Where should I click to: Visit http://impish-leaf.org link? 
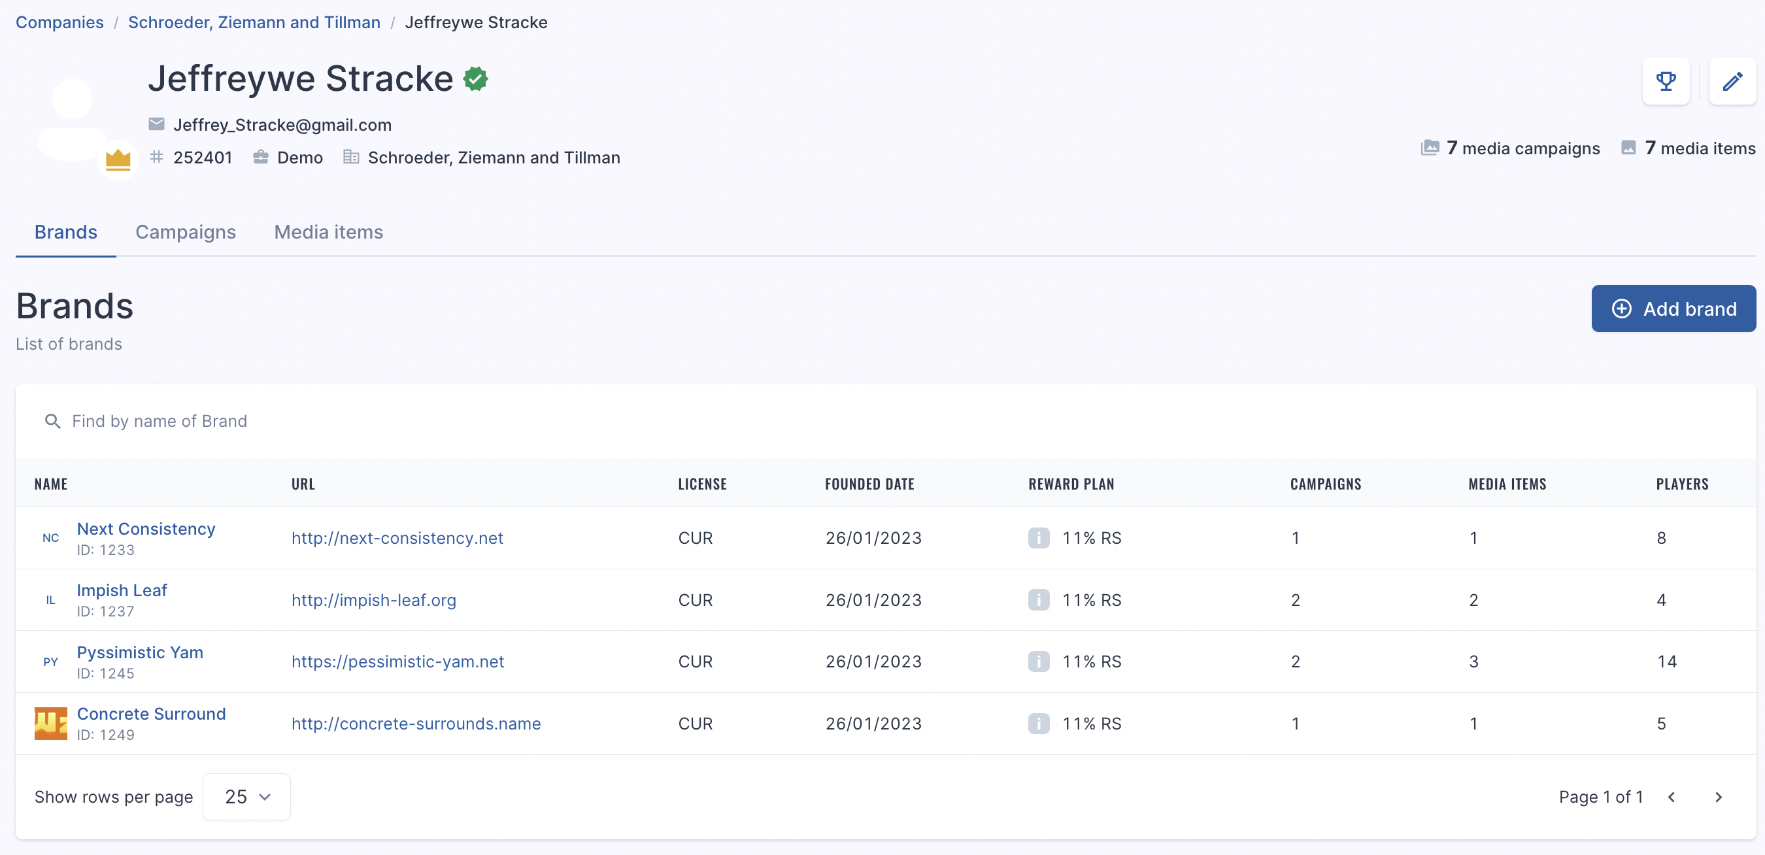[x=373, y=600]
